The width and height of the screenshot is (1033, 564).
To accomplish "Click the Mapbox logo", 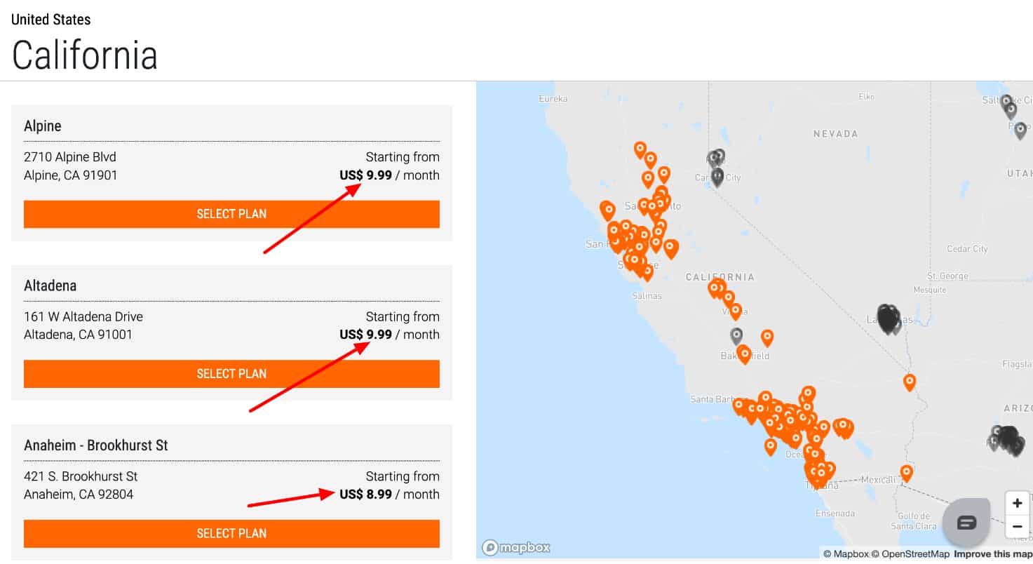I will point(516,547).
